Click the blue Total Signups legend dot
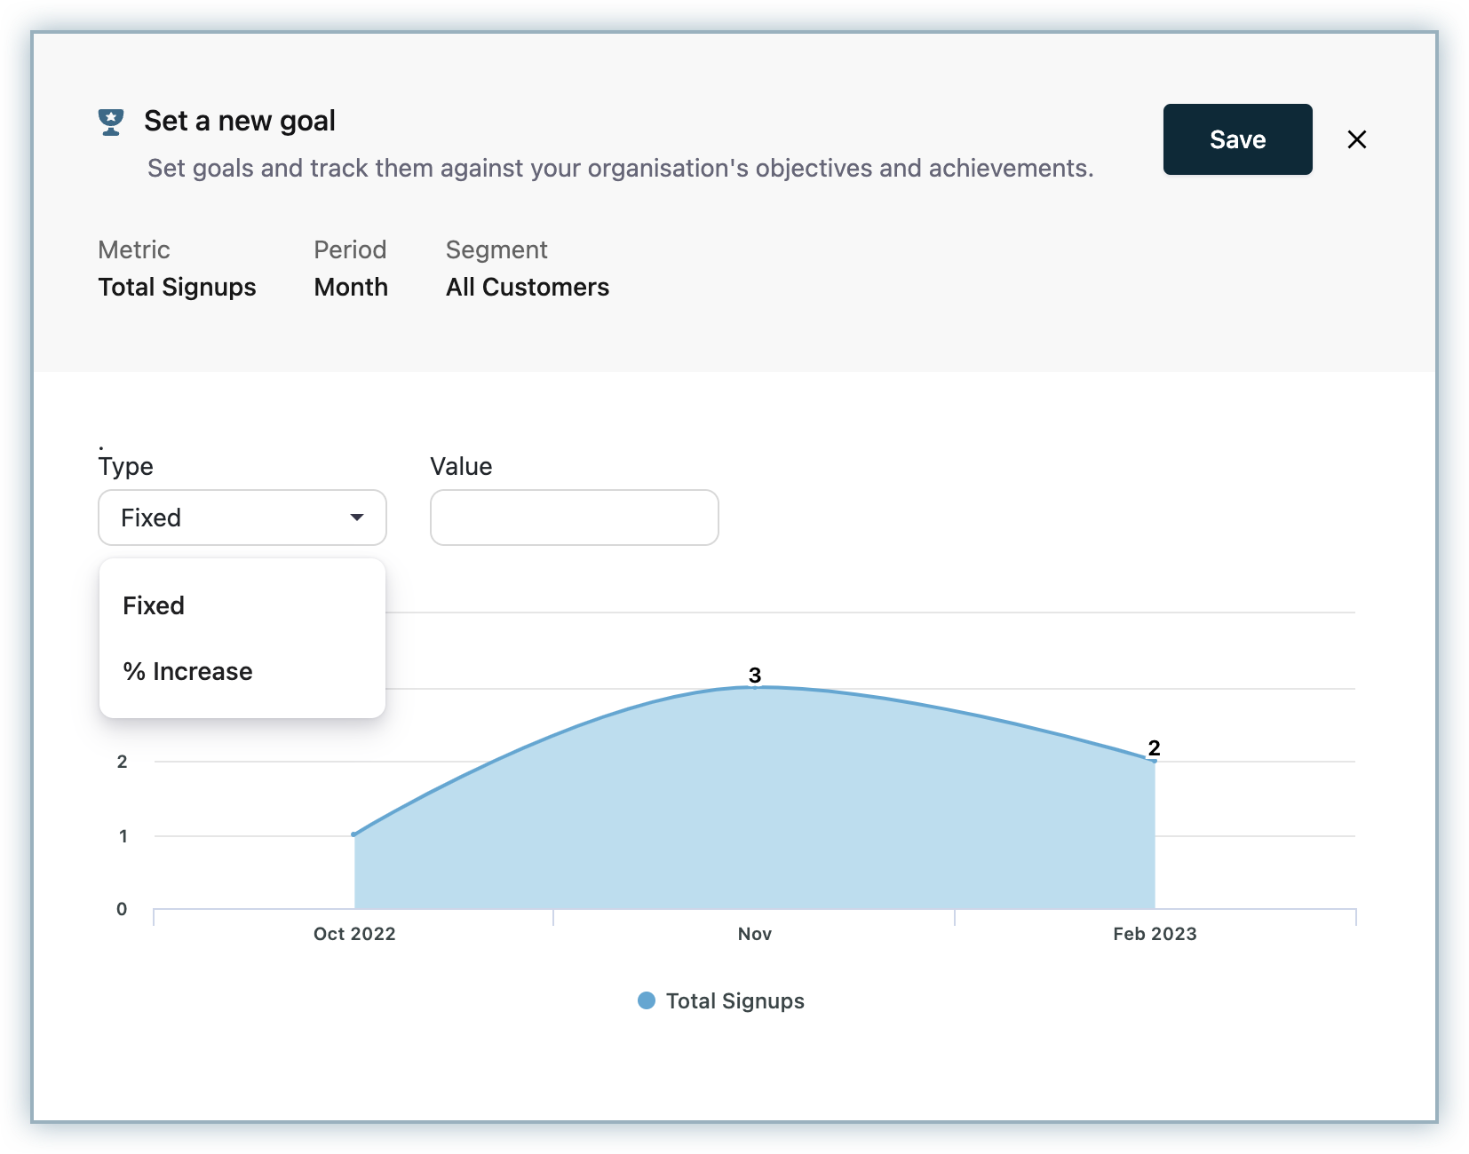The width and height of the screenshot is (1469, 1154). click(647, 1000)
